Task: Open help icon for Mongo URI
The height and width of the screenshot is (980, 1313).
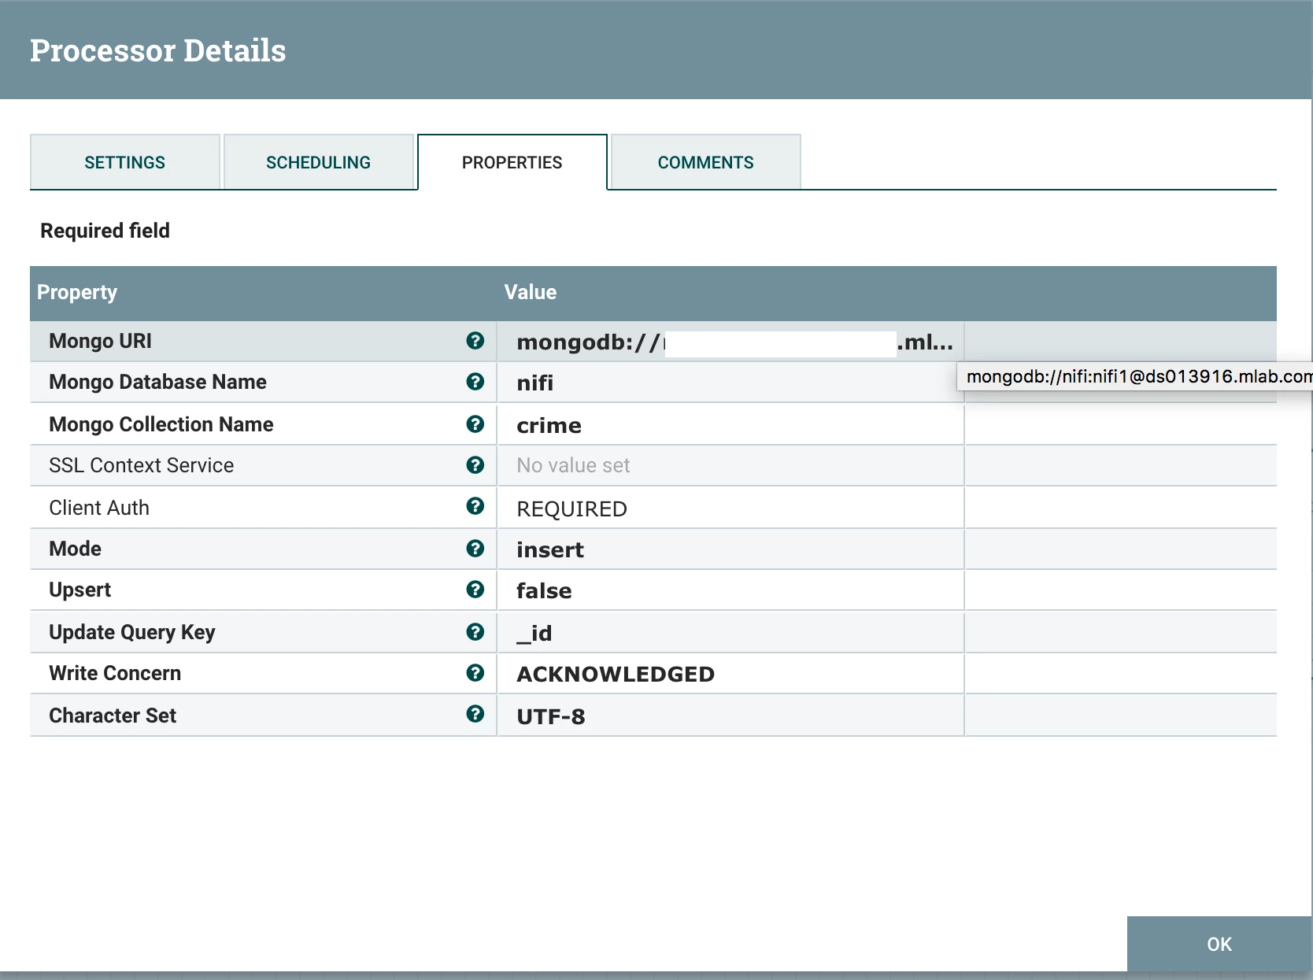Action: [475, 341]
